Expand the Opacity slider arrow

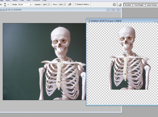coord(49,4)
